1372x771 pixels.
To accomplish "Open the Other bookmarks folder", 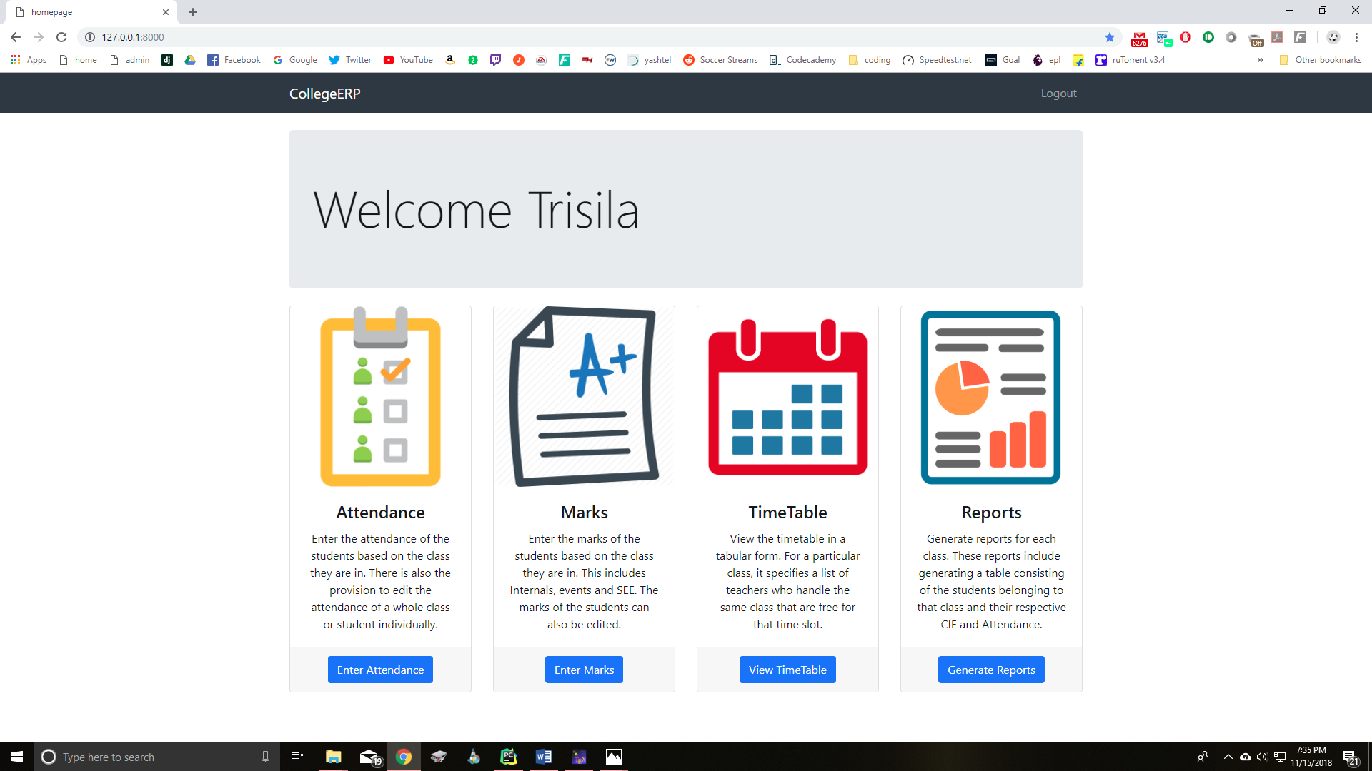I will (1320, 60).
